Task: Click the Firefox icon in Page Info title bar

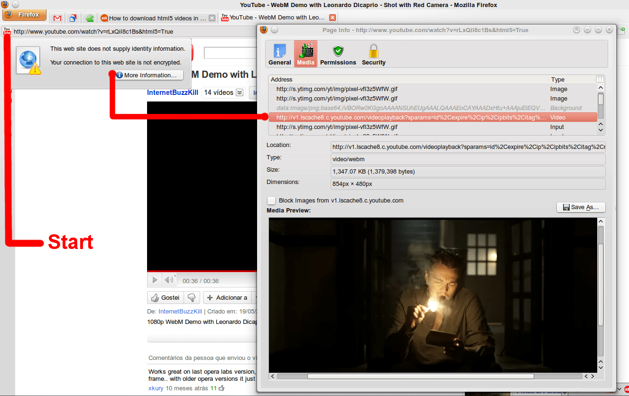Action: 264,30
